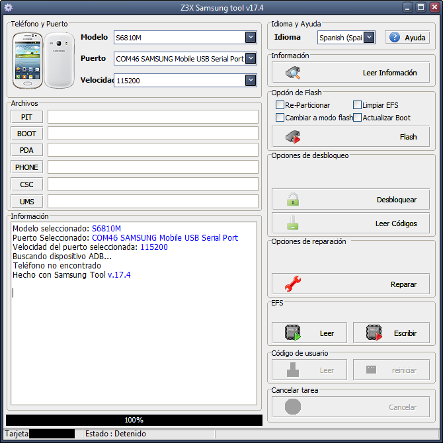Open the Idioma language dropdown
The height and width of the screenshot is (443, 443).
[369, 38]
